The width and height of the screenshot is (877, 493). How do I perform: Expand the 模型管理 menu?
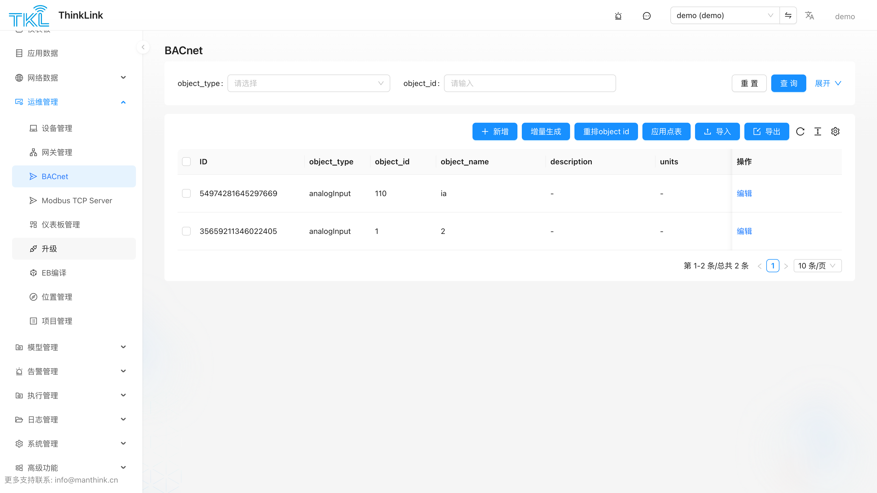pos(71,347)
